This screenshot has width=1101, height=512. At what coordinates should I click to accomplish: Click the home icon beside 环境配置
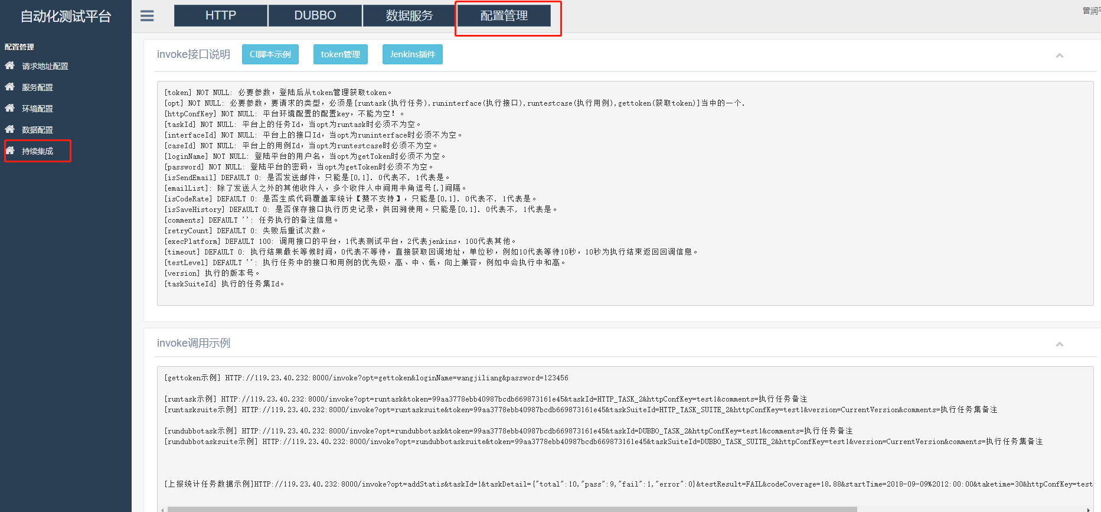point(10,108)
